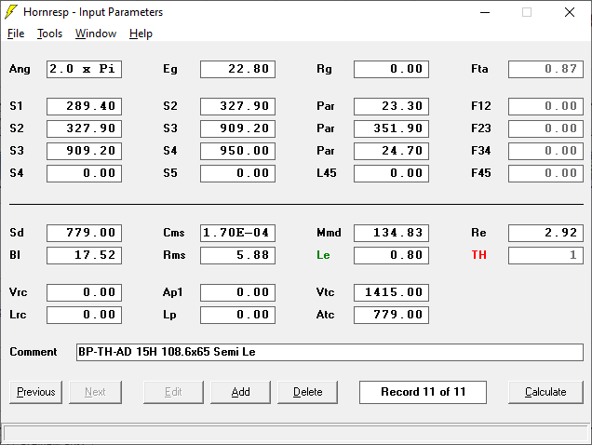
Task: Click the Lp input field
Action: click(x=238, y=315)
